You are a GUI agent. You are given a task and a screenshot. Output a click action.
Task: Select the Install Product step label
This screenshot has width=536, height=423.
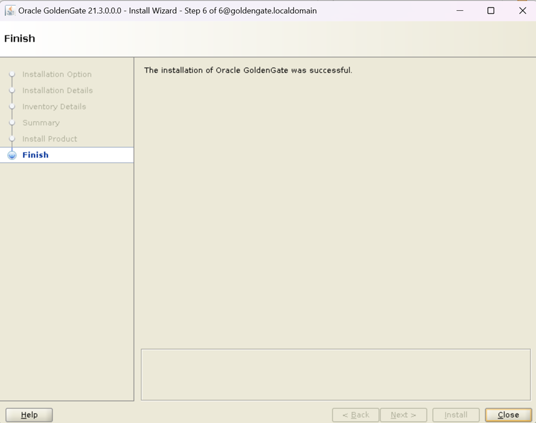[50, 139]
